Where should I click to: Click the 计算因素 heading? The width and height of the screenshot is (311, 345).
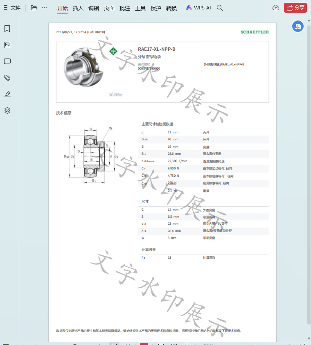[x=149, y=250]
